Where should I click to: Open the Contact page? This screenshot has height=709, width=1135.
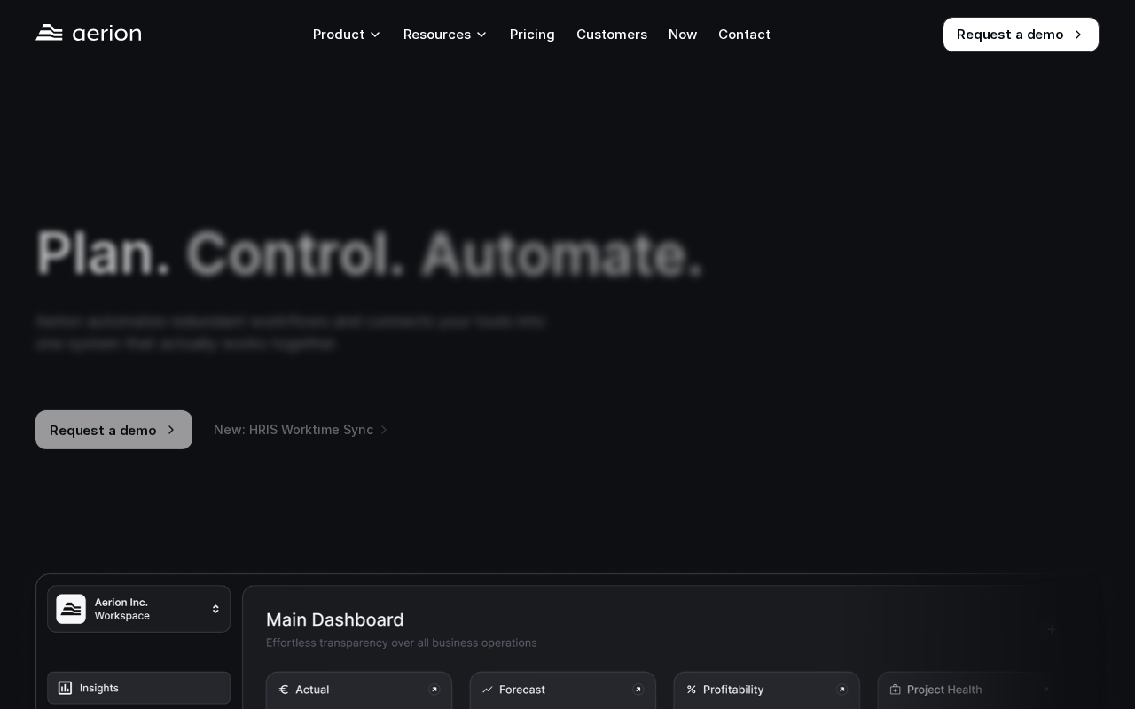[744, 35]
